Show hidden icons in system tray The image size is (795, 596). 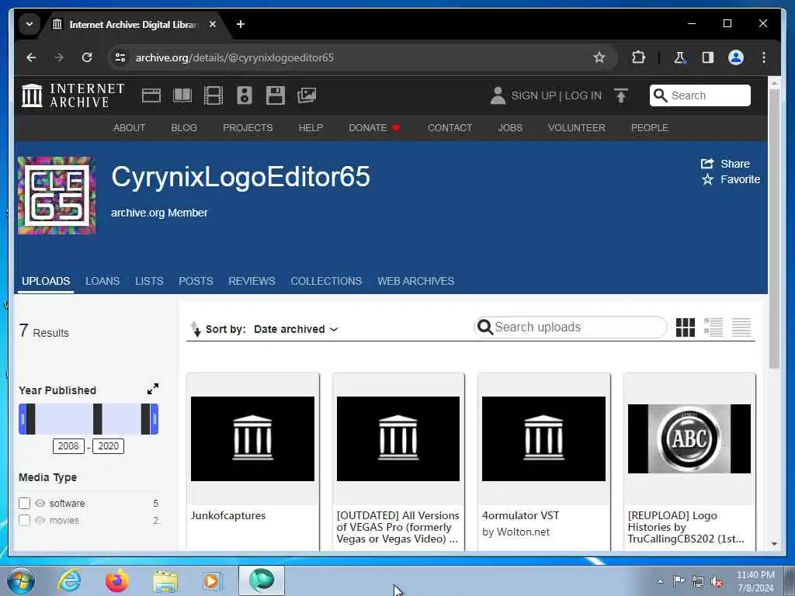(x=660, y=581)
